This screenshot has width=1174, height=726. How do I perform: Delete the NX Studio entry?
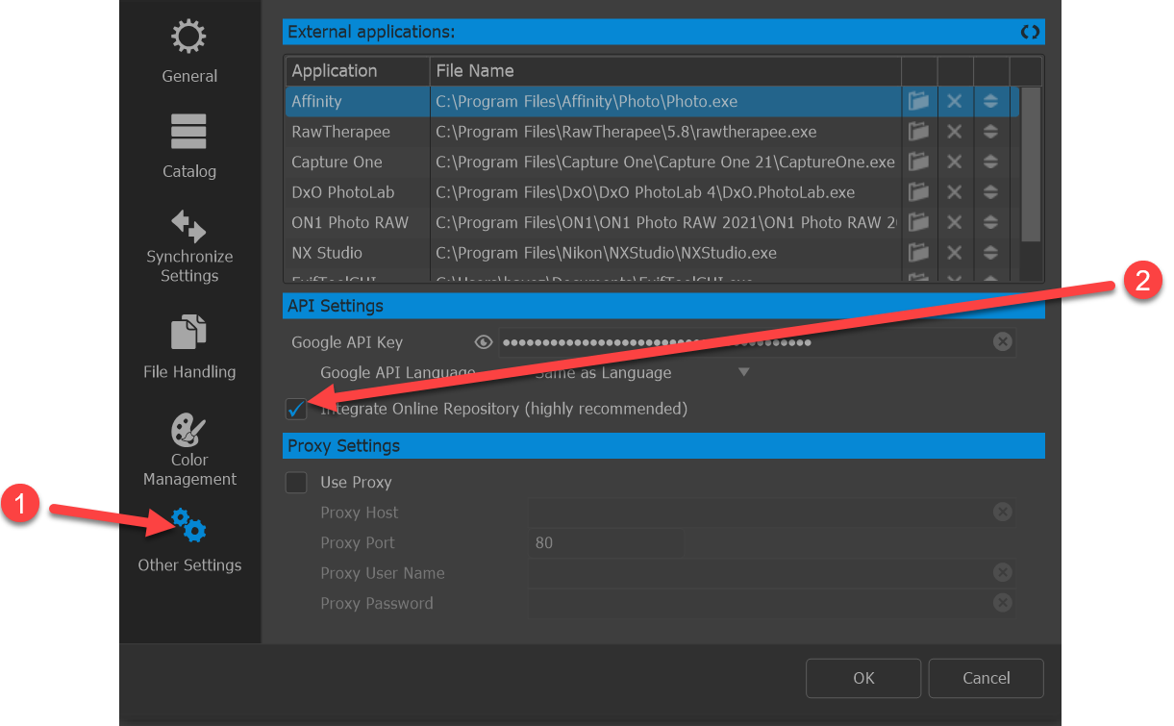pyautogui.click(x=954, y=253)
